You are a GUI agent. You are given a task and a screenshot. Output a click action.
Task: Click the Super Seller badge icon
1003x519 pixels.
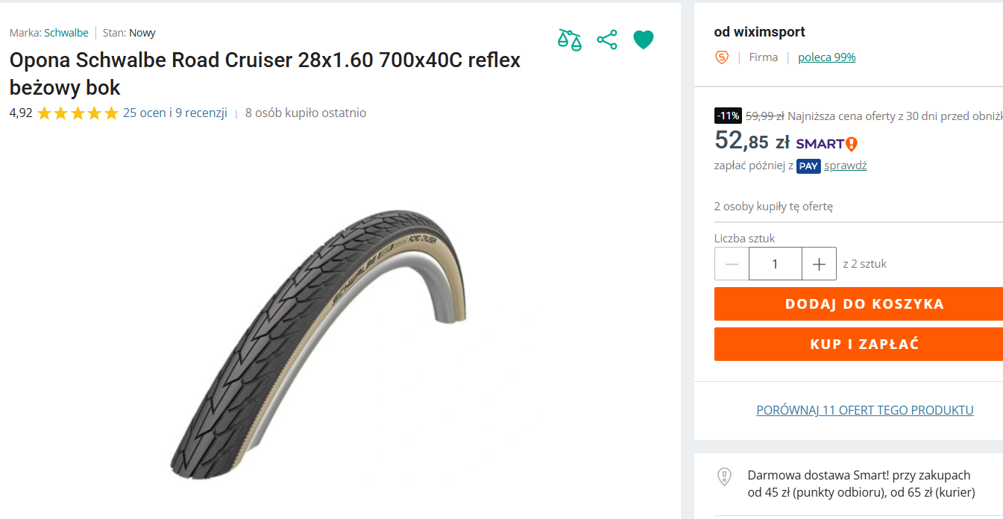[x=721, y=57]
